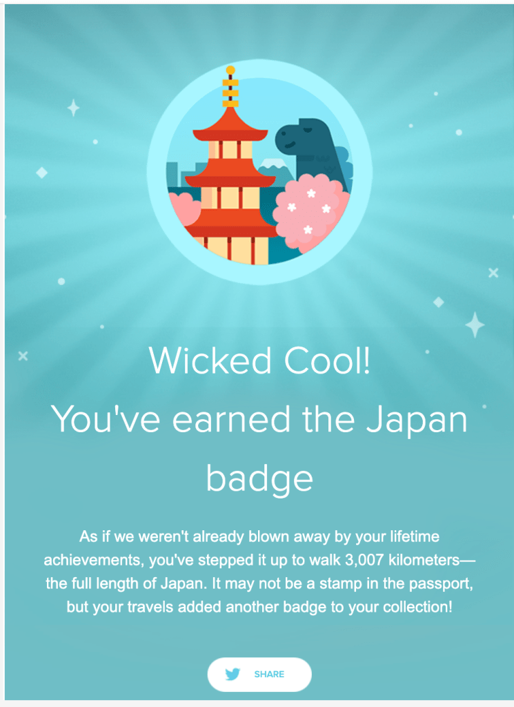Click the large four-point sparkle at right
The height and width of the screenshot is (707, 514).
475,325
